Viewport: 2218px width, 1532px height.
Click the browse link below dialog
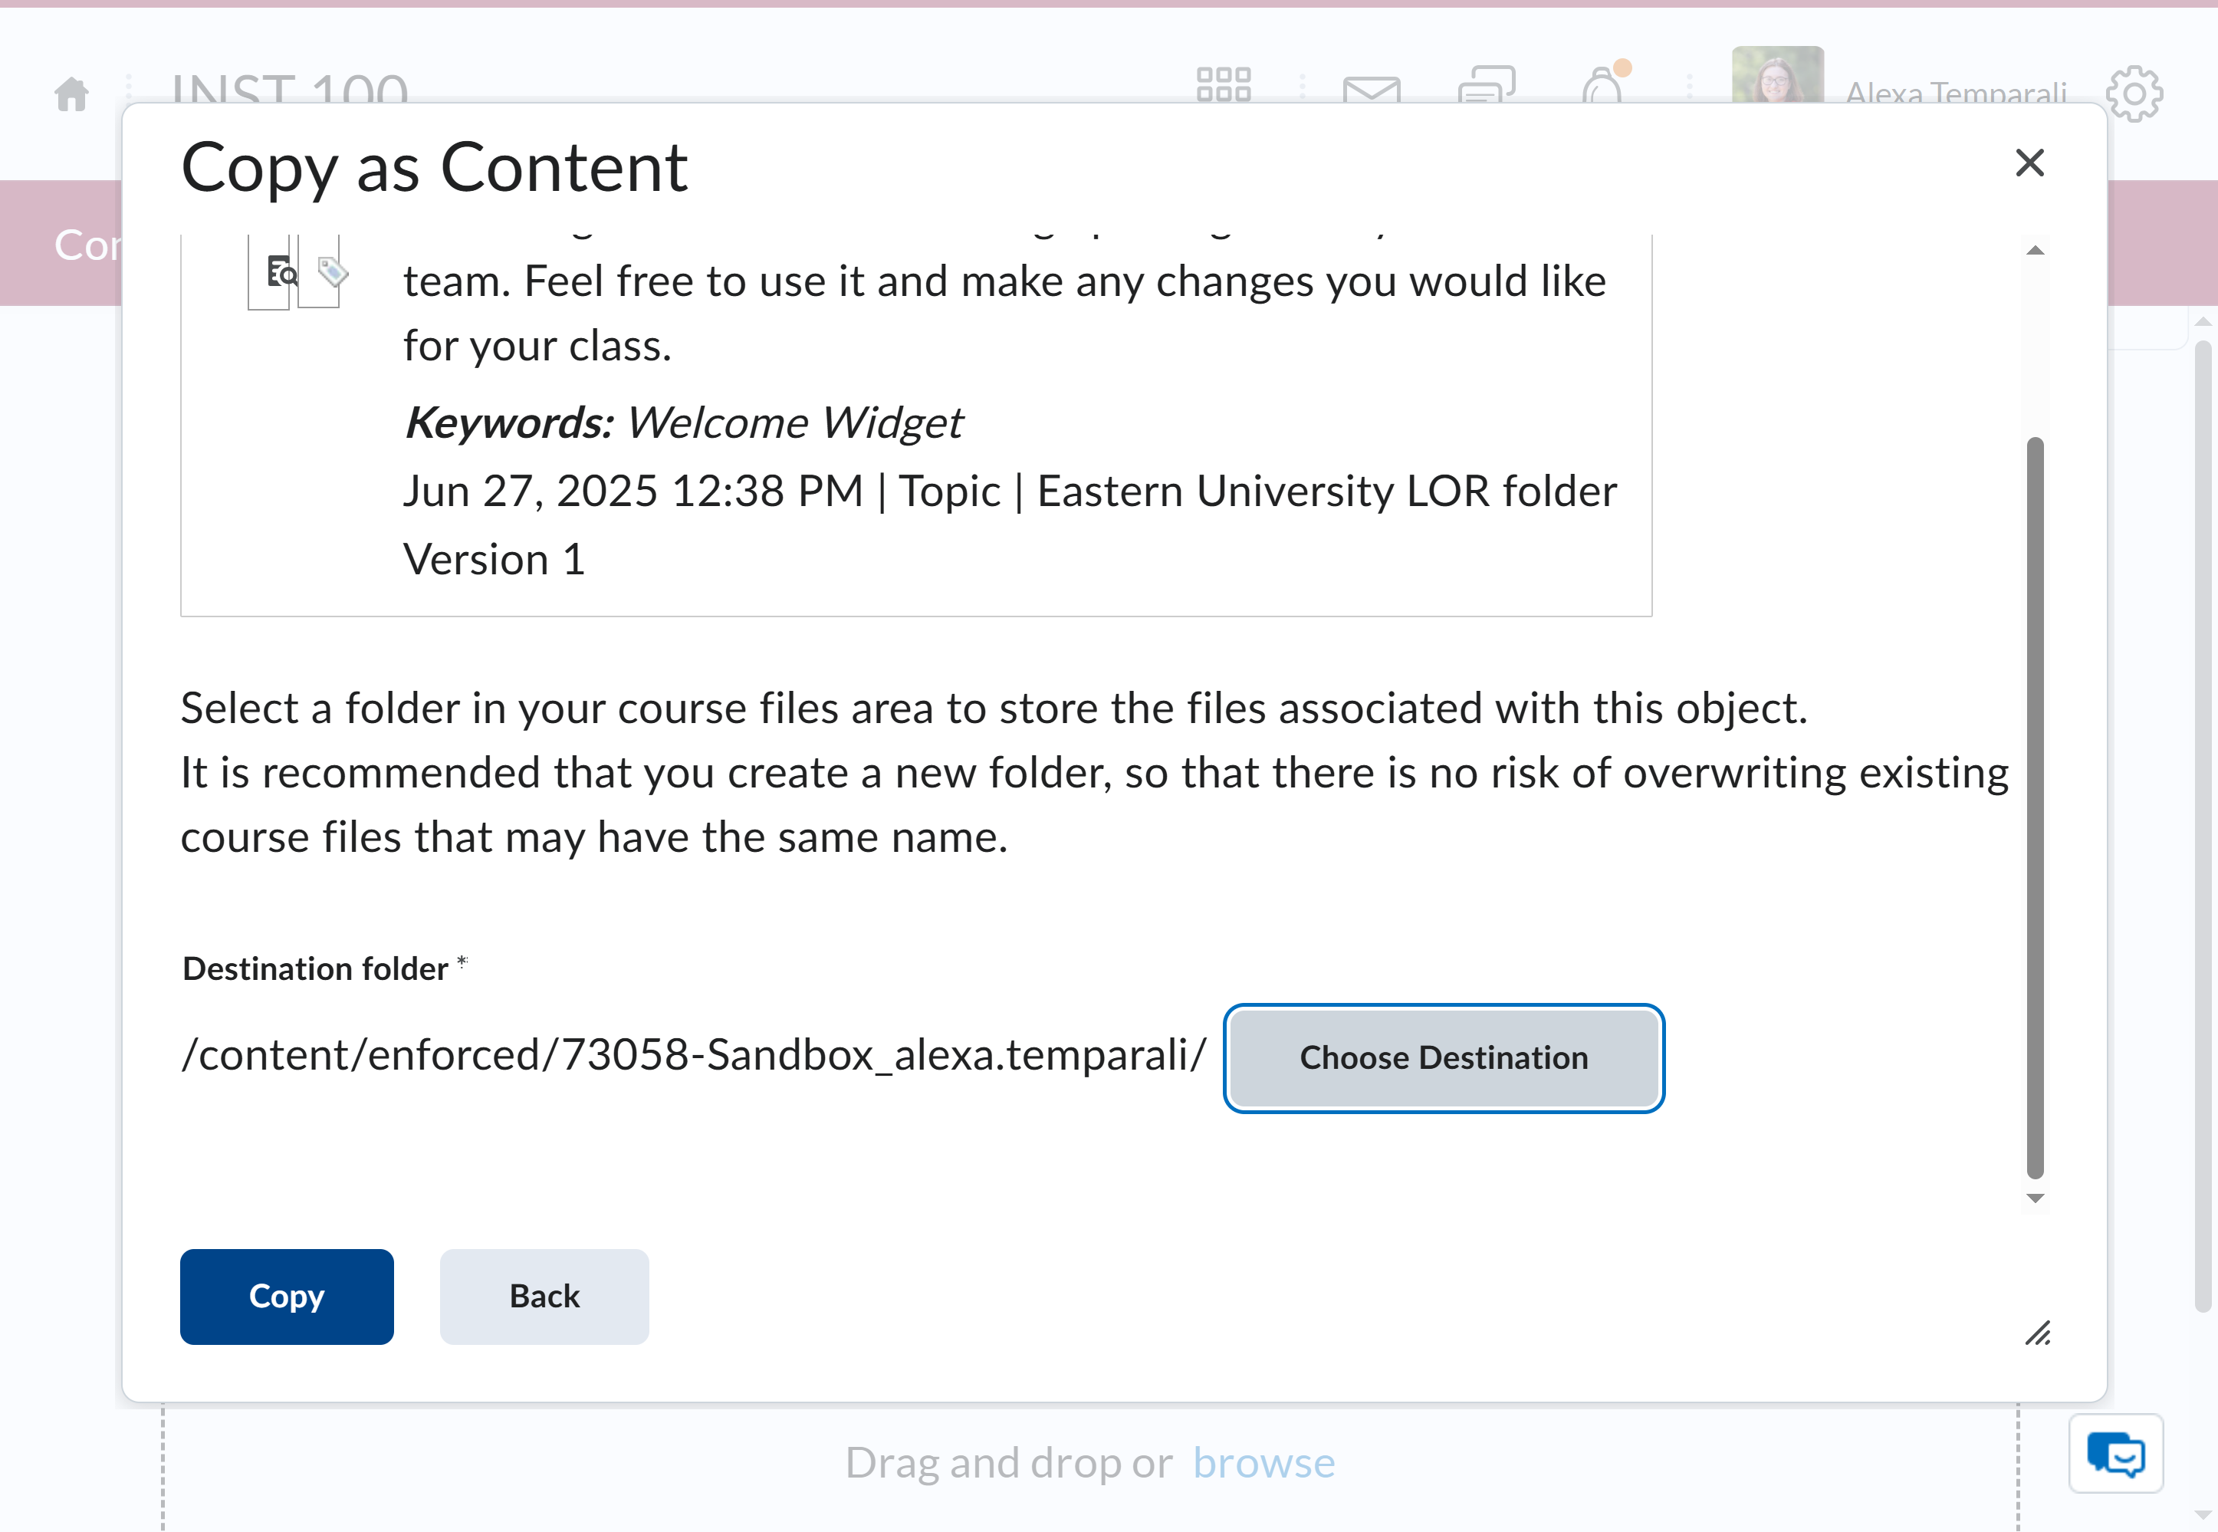[1263, 1463]
